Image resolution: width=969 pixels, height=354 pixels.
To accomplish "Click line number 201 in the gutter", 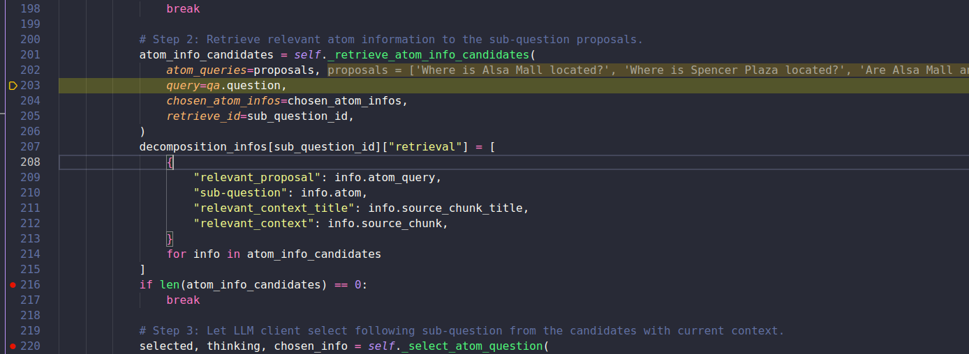I will pos(30,55).
